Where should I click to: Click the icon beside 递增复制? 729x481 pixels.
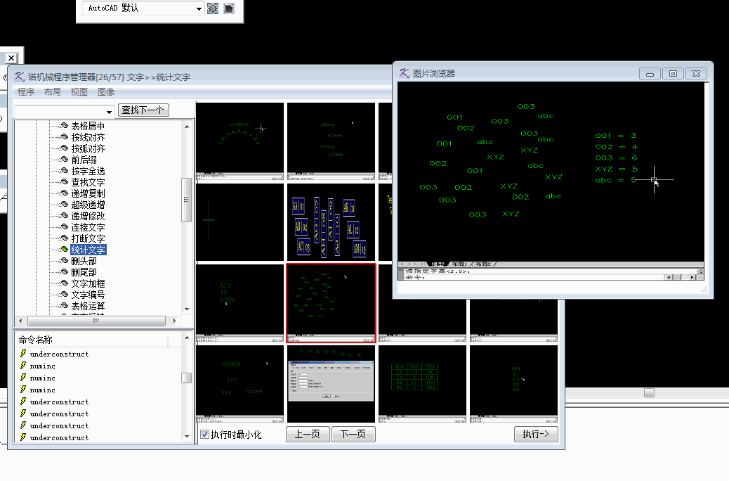[x=65, y=193]
